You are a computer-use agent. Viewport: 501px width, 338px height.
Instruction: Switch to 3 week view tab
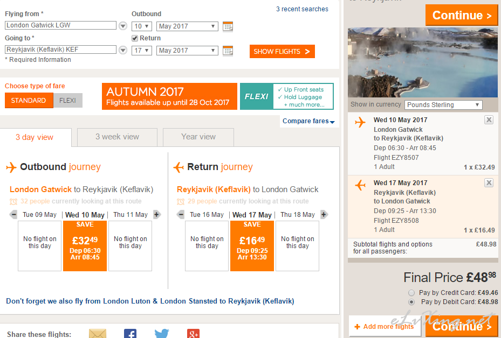(117, 137)
